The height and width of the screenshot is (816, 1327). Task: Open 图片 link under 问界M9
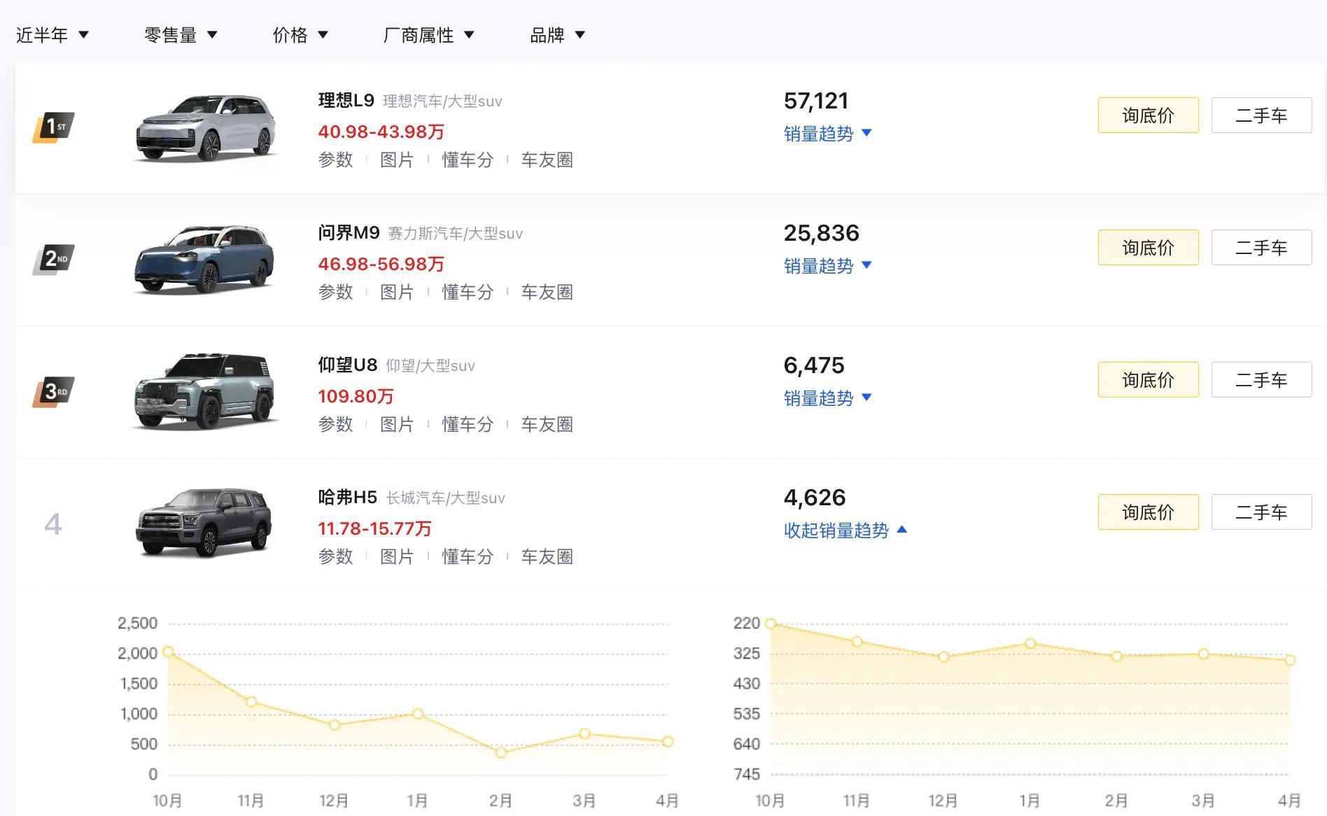[397, 293]
